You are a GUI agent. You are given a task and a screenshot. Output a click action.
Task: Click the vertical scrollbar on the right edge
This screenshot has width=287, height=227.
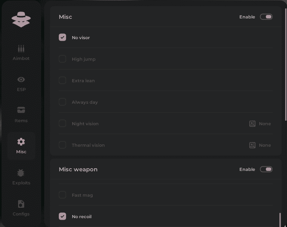click(285, 65)
